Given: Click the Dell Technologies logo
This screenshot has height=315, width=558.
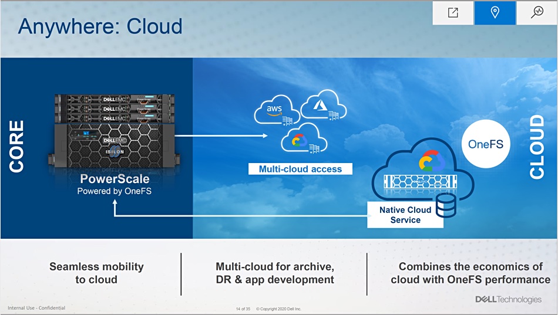Looking at the screenshot, I should click(x=509, y=299).
